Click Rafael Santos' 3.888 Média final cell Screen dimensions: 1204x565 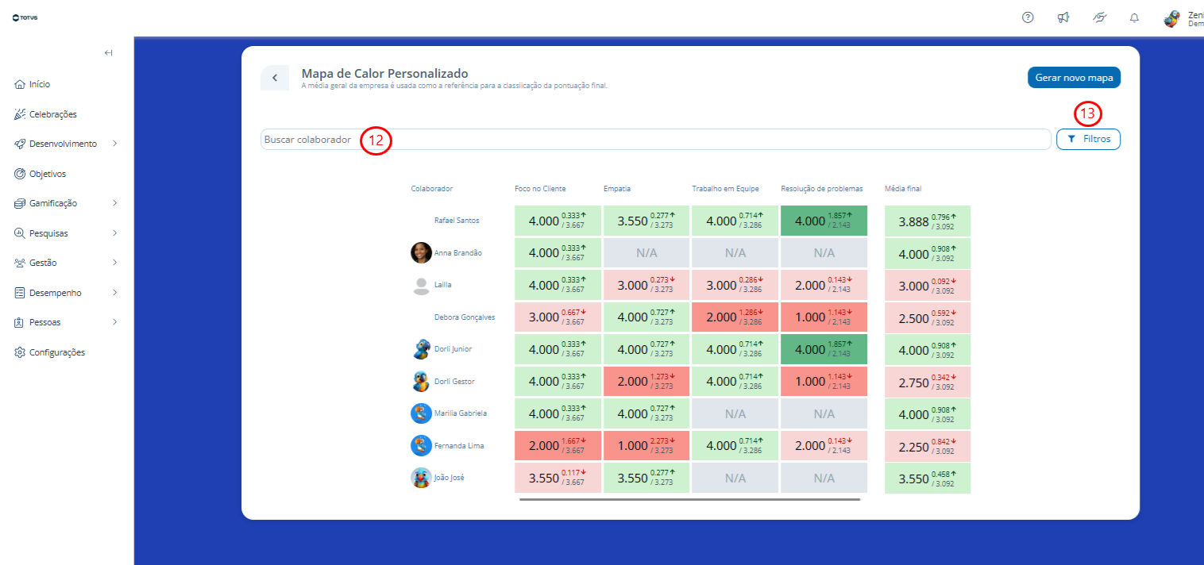pyautogui.click(x=928, y=221)
